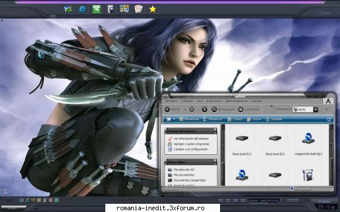This screenshot has width=340, height=212.
Task: Open the yellow star favorites icon
Action: (x=153, y=9)
